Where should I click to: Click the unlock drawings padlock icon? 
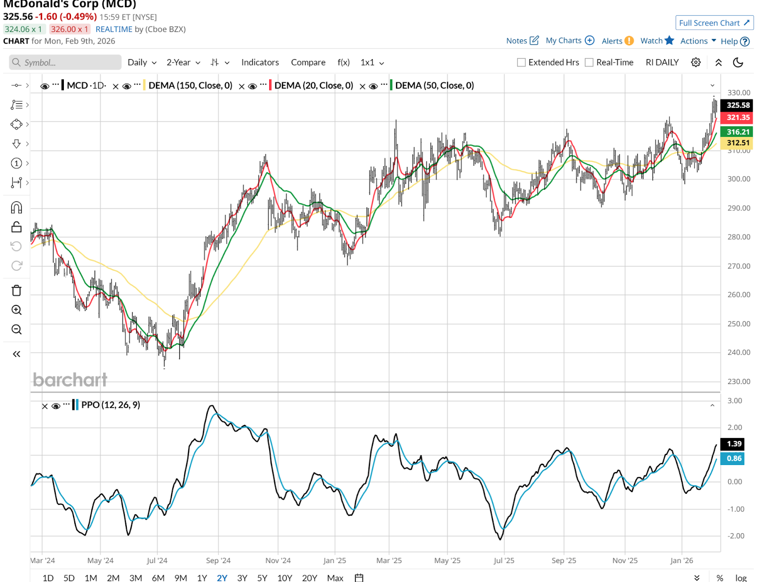pyautogui.click(x=17, y=227)
